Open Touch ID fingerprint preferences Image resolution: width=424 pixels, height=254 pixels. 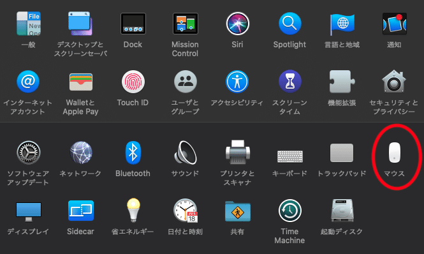click(133, 82)
